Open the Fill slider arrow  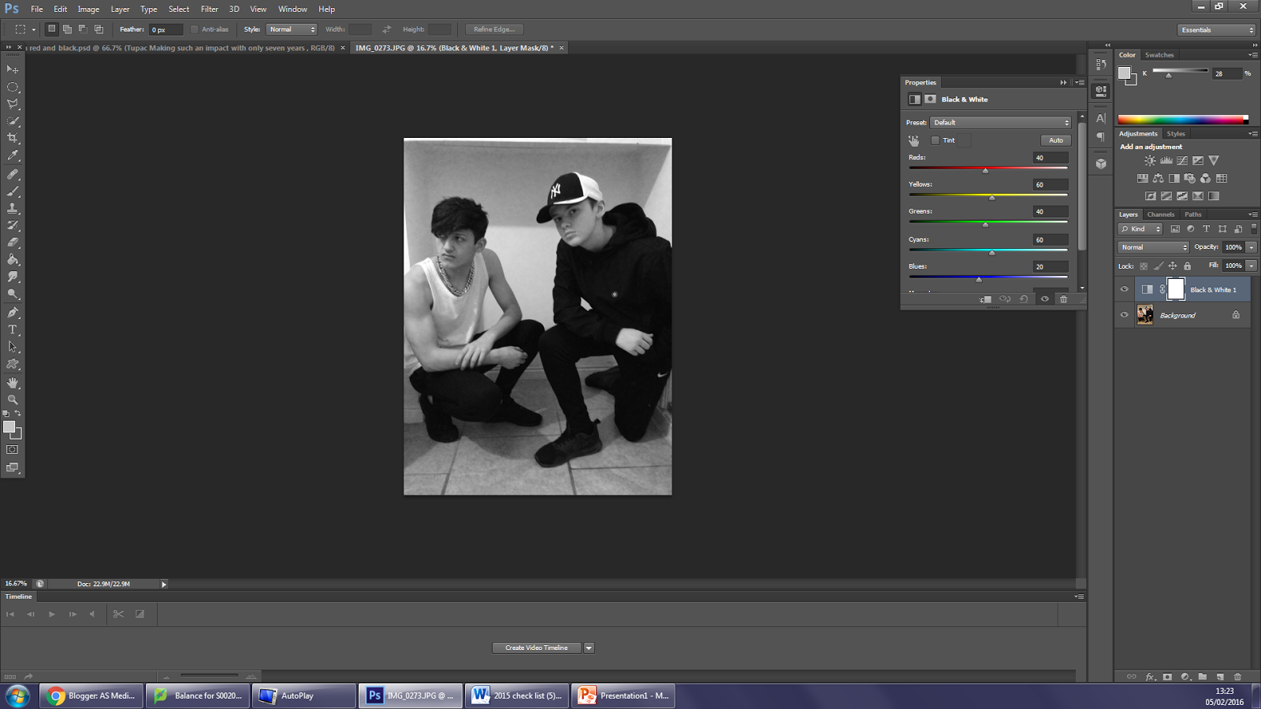1252,266
